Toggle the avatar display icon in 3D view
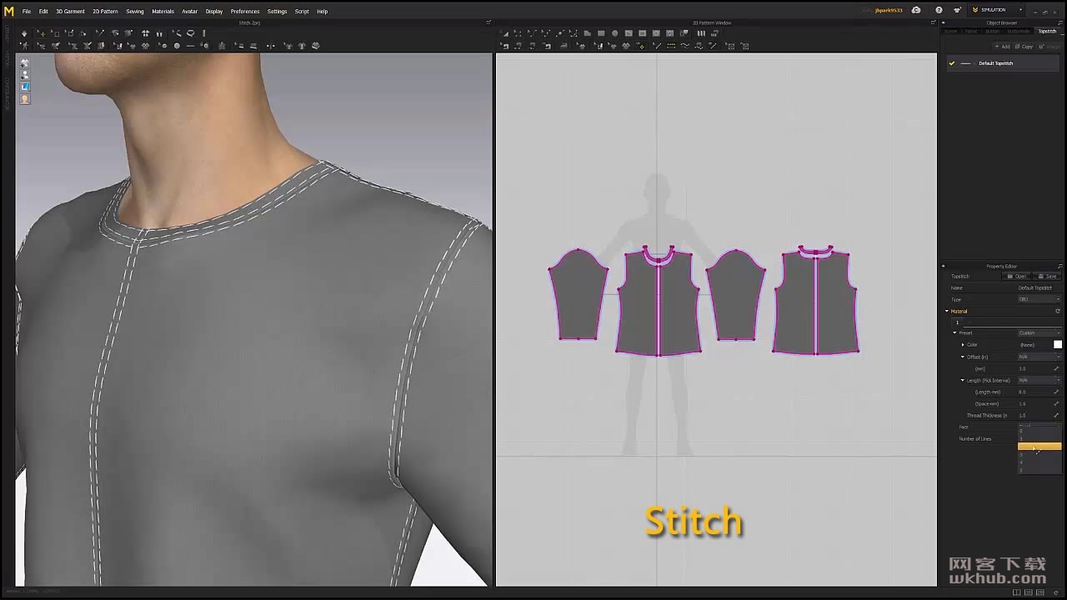Image resolution: width=1067 pixels, height=600 pixels. (24, 75)
